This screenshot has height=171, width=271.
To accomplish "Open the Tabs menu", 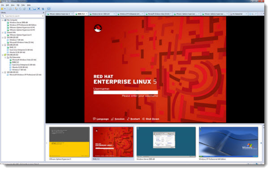I will (23, 5).
